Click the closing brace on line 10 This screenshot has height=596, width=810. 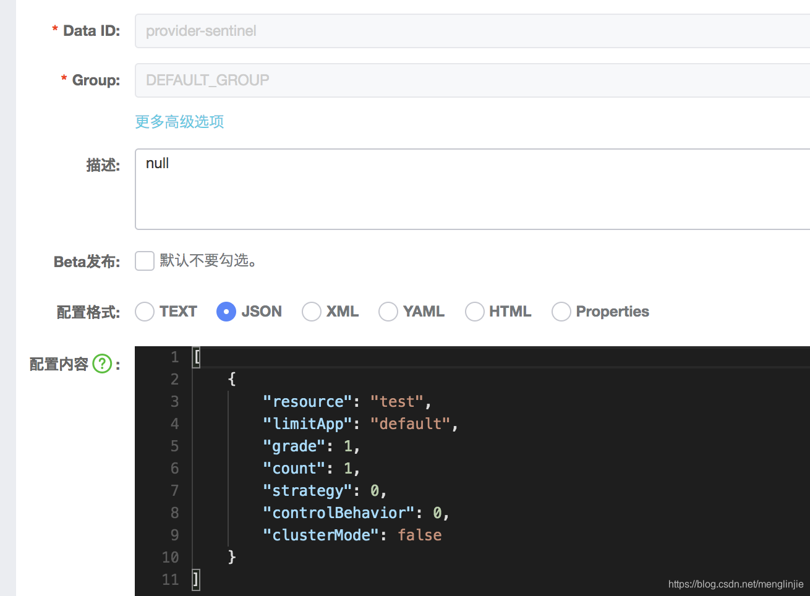click(x=232, y=557)
